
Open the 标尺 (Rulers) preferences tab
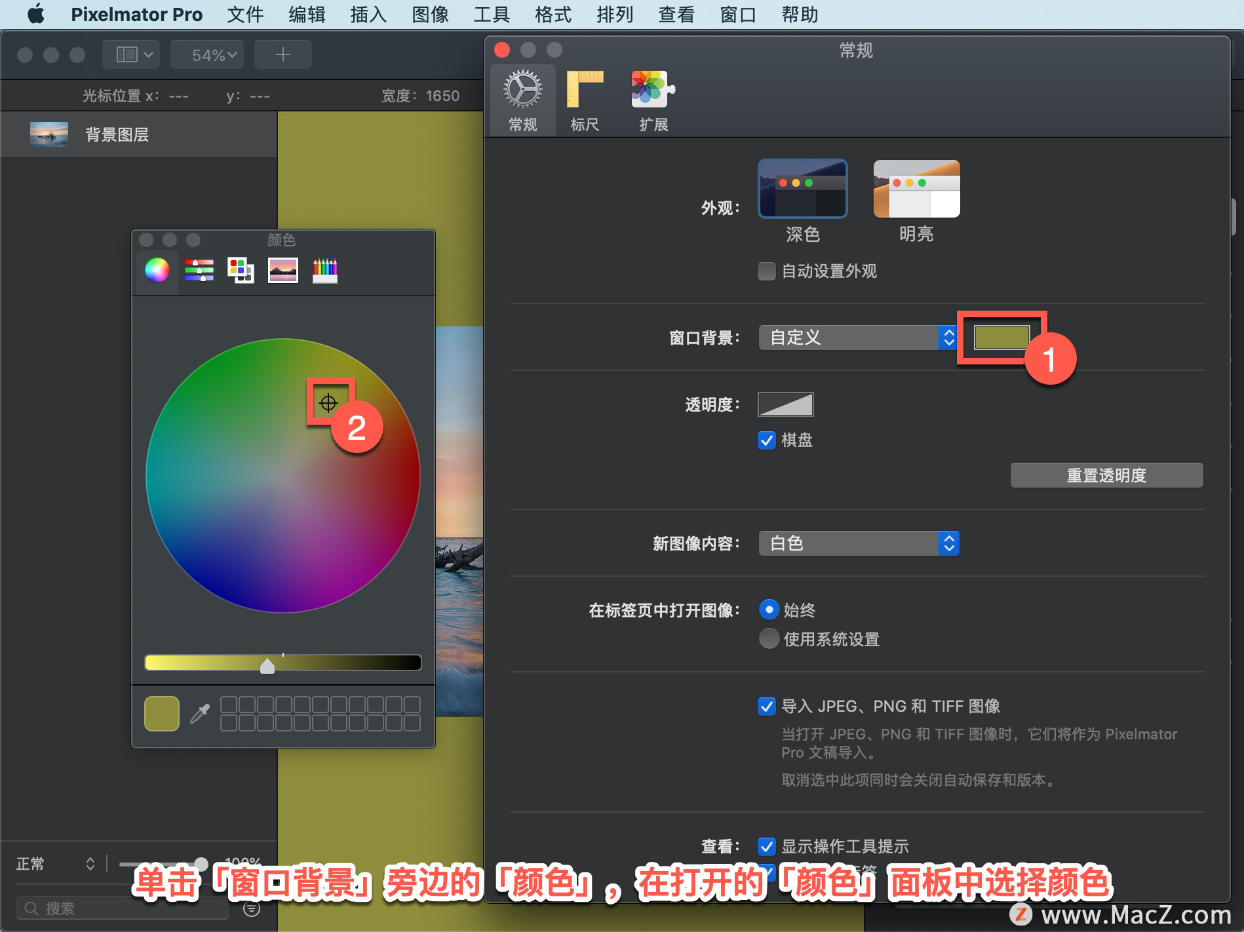(585, 101)
